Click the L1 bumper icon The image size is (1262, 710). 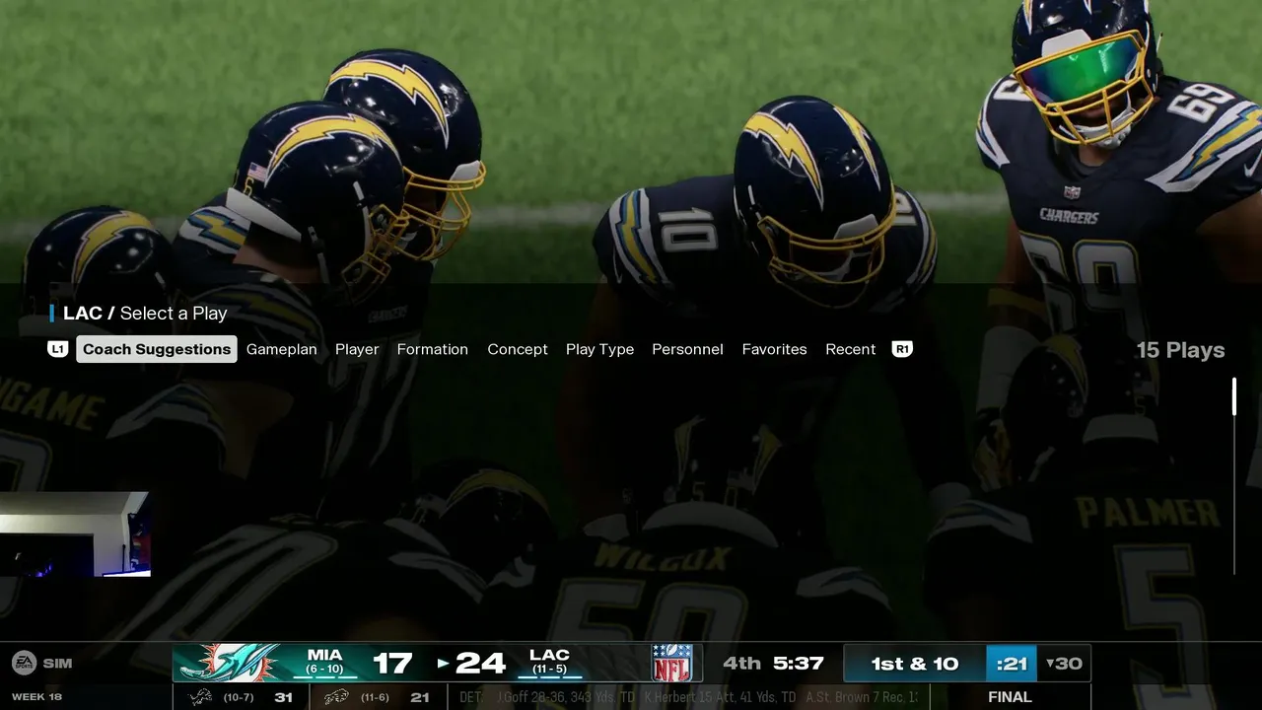tap(58, 349)
